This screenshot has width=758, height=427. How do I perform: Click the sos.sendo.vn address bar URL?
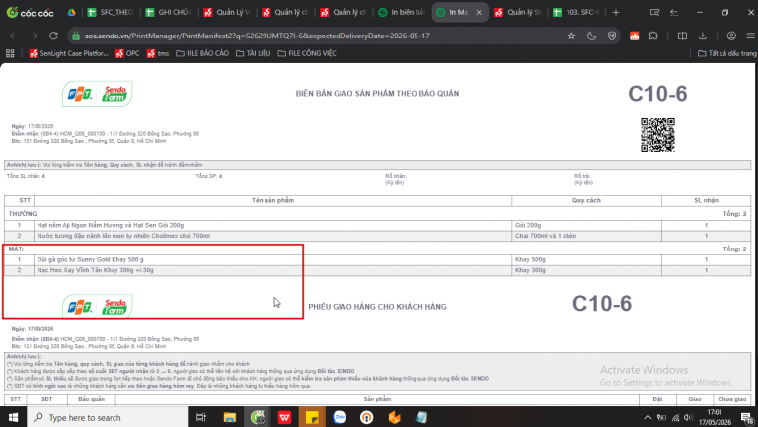point(258,36)
